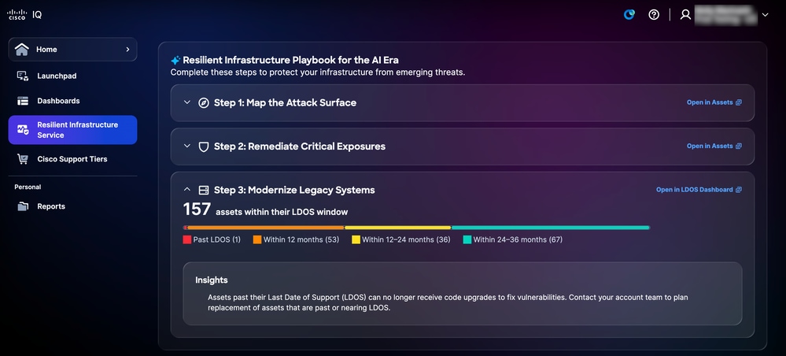Image resolution: width=786 pixels, height=356 pixels.
Task: Click Within 24–36 months (67) legend label
Action: click(x=518, y=240)
